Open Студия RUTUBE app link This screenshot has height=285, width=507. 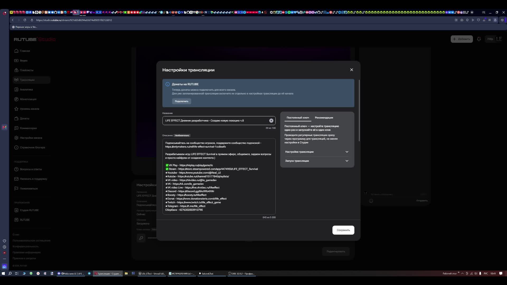tap(31, 210)
